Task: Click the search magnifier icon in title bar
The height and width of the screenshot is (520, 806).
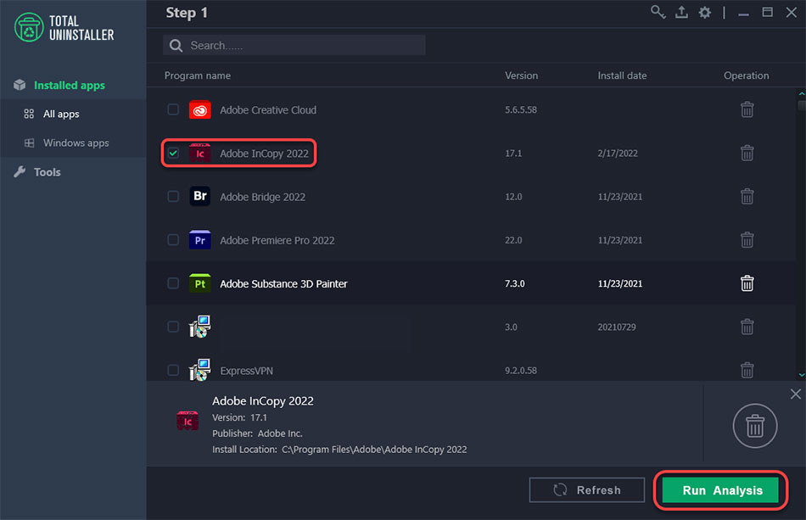Action: pyautogui.click(x=658, y=12)
